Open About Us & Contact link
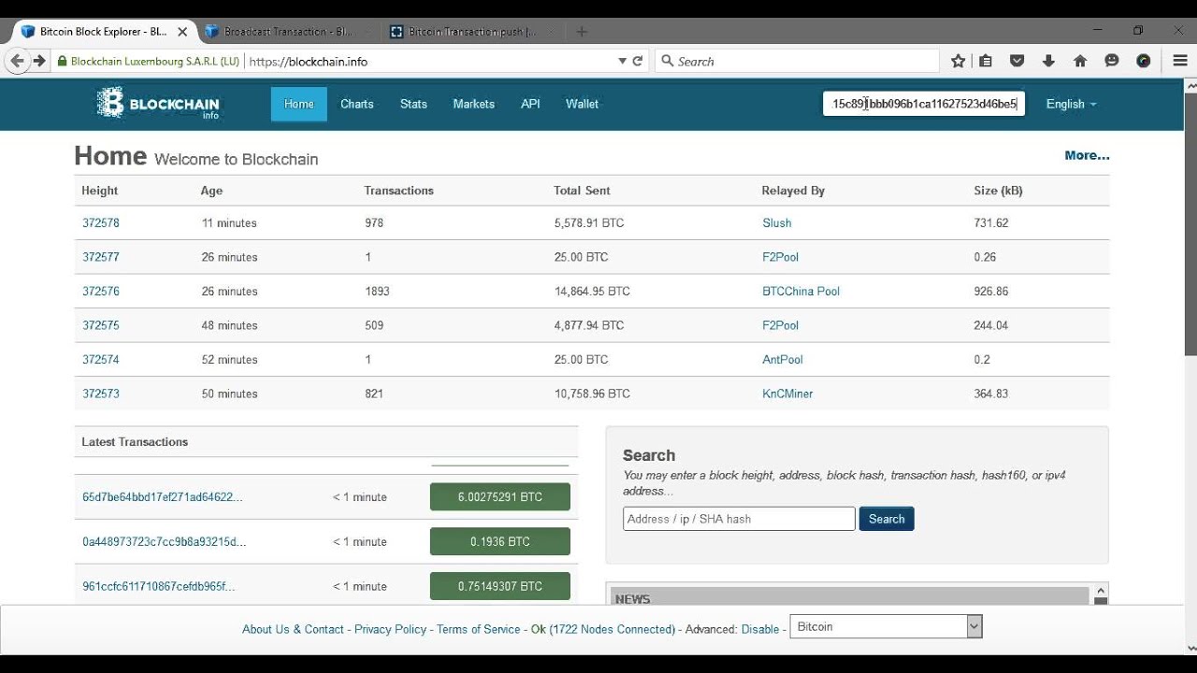This screenshot has height=673, width=1197. pos(293,629)
